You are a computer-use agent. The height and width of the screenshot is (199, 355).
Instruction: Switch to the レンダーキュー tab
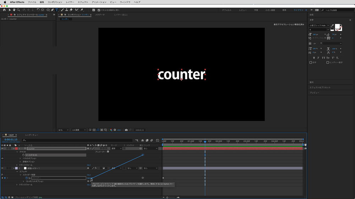pos(31,135)
